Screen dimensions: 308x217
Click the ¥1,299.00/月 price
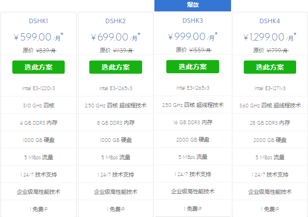[x=270, y=37]
